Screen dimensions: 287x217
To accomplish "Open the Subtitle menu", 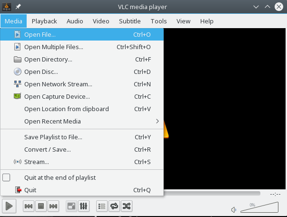I will [x=130, y=21].
